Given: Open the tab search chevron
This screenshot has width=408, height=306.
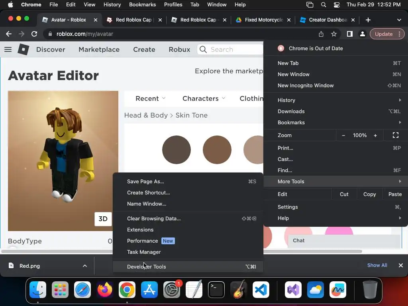Looking at the screenshot, I should coord(399,20).
